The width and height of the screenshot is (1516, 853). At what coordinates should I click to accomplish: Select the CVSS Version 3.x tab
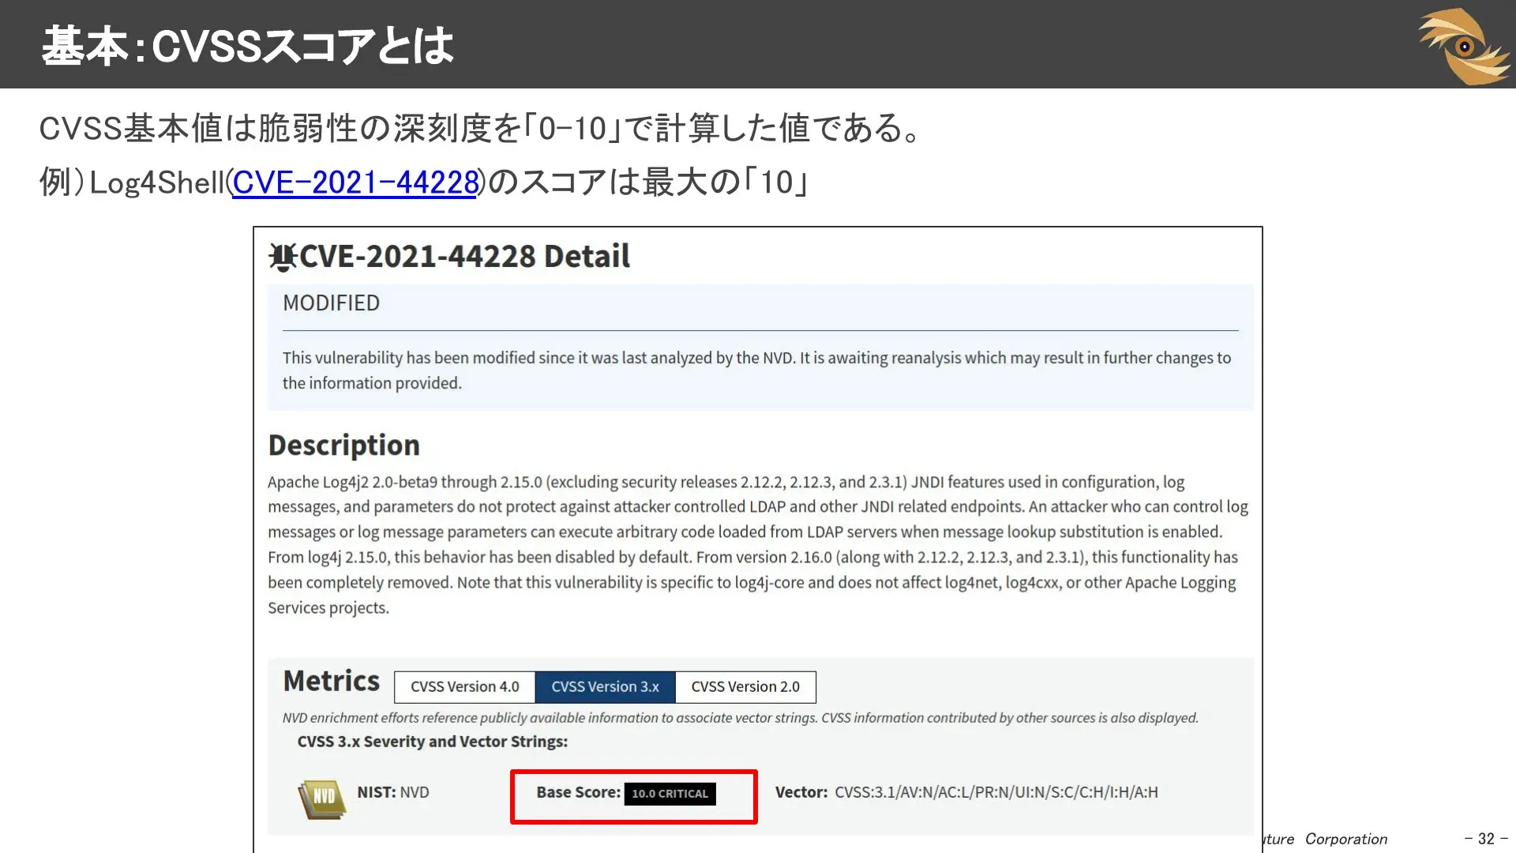pyautogui.click(x=605, y=686)
